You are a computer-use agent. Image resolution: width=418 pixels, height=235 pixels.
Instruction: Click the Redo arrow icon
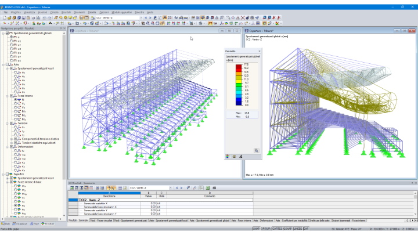click(x=49, y=18)
